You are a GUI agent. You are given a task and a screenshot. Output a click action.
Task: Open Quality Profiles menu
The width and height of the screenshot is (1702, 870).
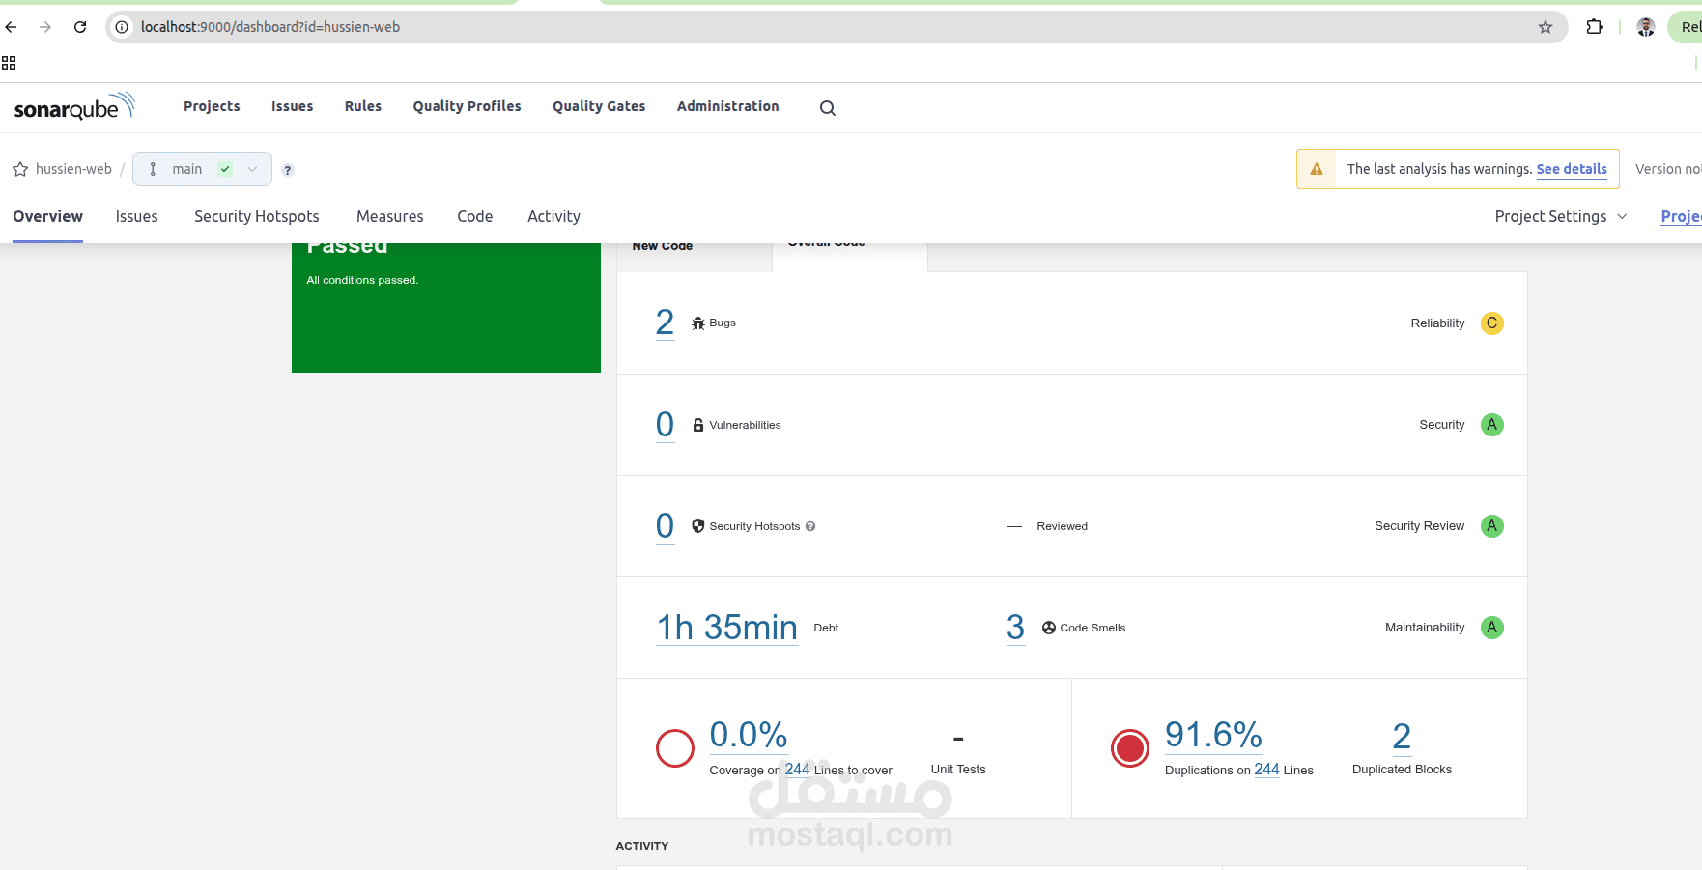pos(467,106)
